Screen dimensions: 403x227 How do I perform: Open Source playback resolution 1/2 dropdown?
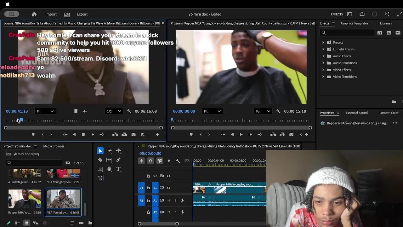[x=114, y=111]
